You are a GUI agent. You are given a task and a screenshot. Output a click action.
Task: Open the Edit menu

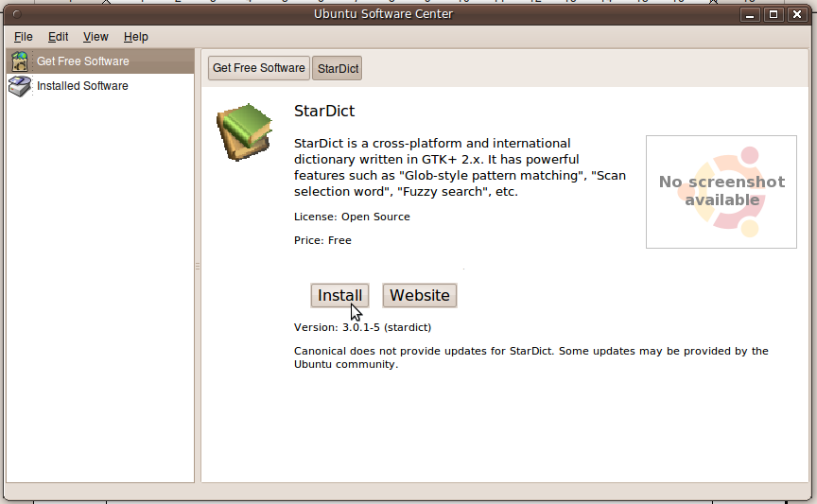point(59,37)
